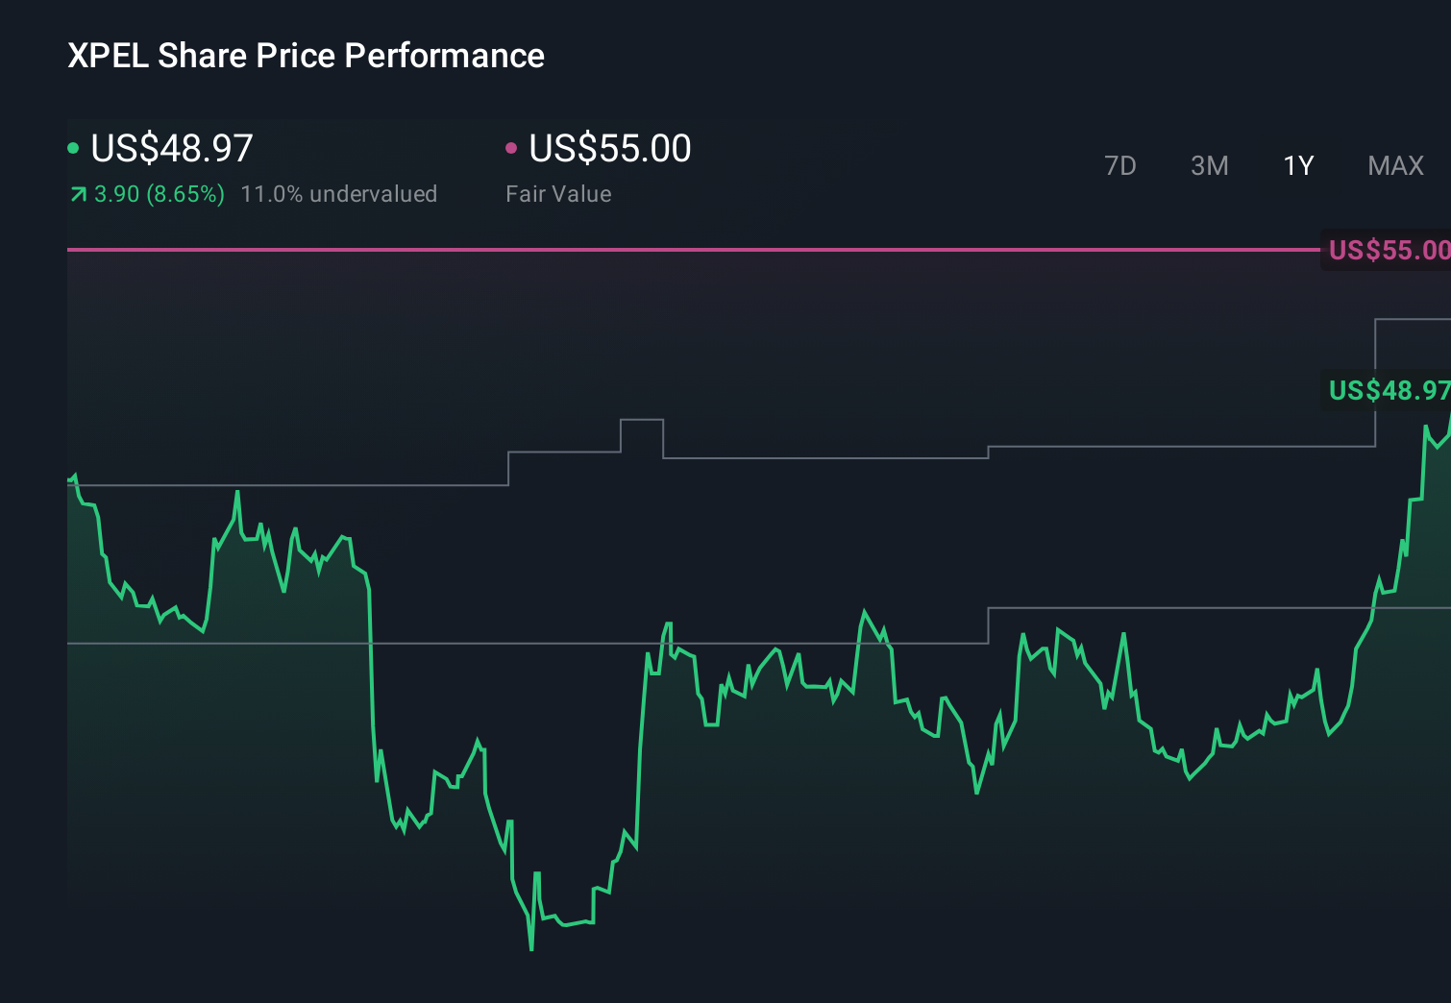
Task: Click the pink dot beside US$55.00
Action: tap(512, 147)
